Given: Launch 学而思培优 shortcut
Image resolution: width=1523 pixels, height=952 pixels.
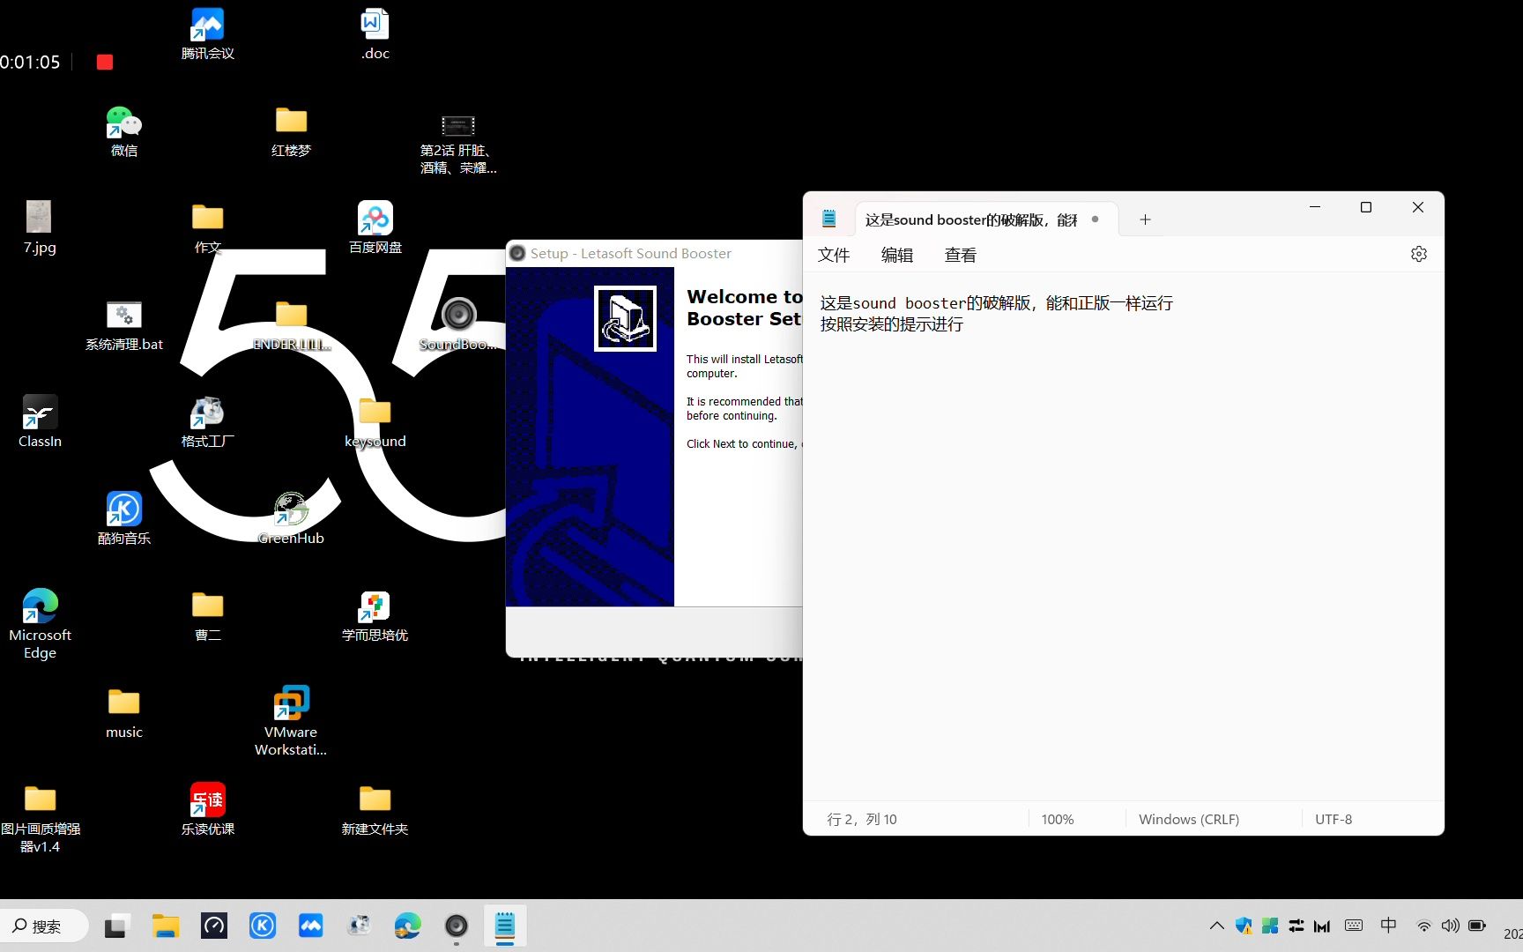Looking at the screenshot, I should tap(375, 615).
